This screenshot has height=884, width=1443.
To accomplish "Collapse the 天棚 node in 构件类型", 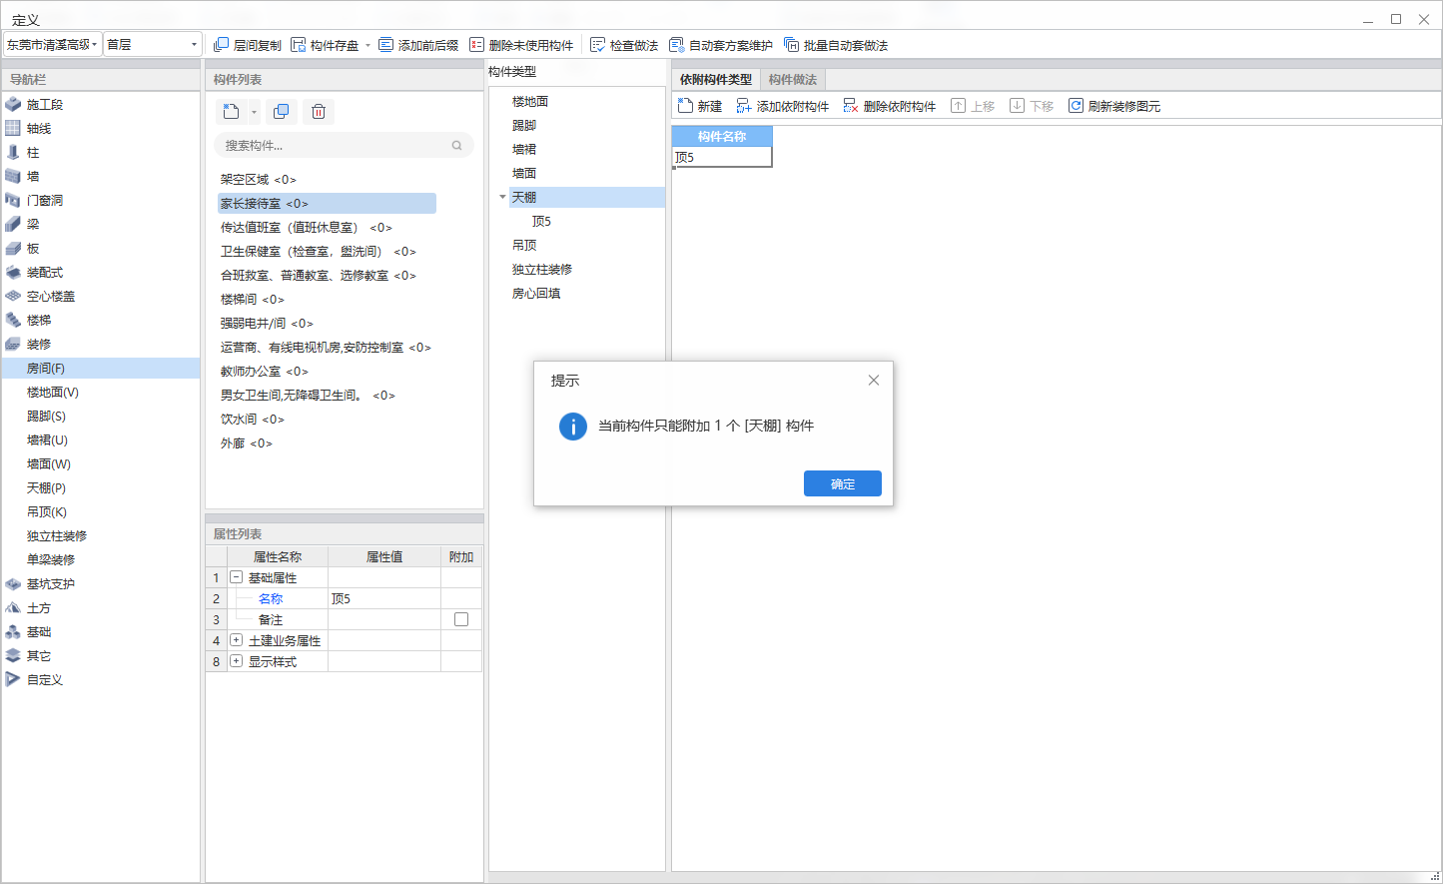I will pos(502,197).
